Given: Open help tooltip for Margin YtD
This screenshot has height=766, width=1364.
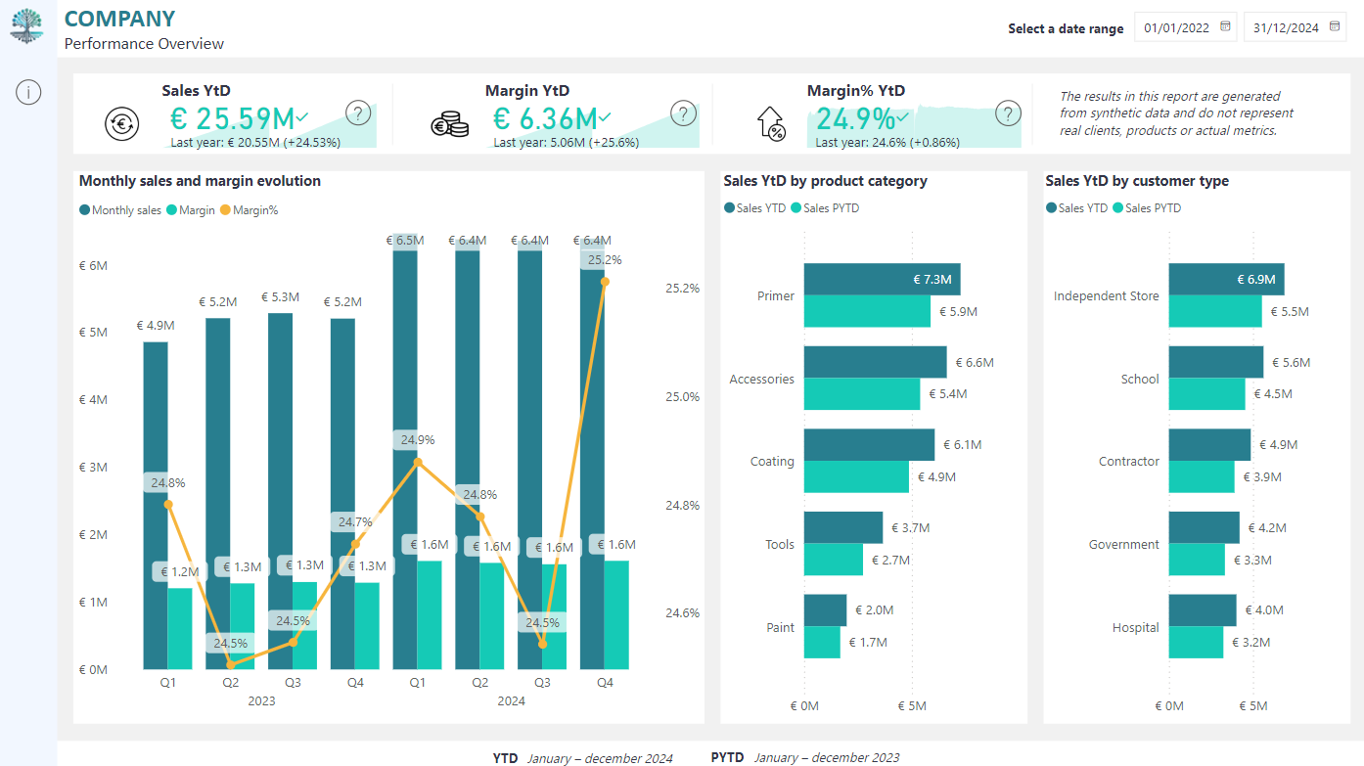Looking at the screenshot, I should click(683, 113).
